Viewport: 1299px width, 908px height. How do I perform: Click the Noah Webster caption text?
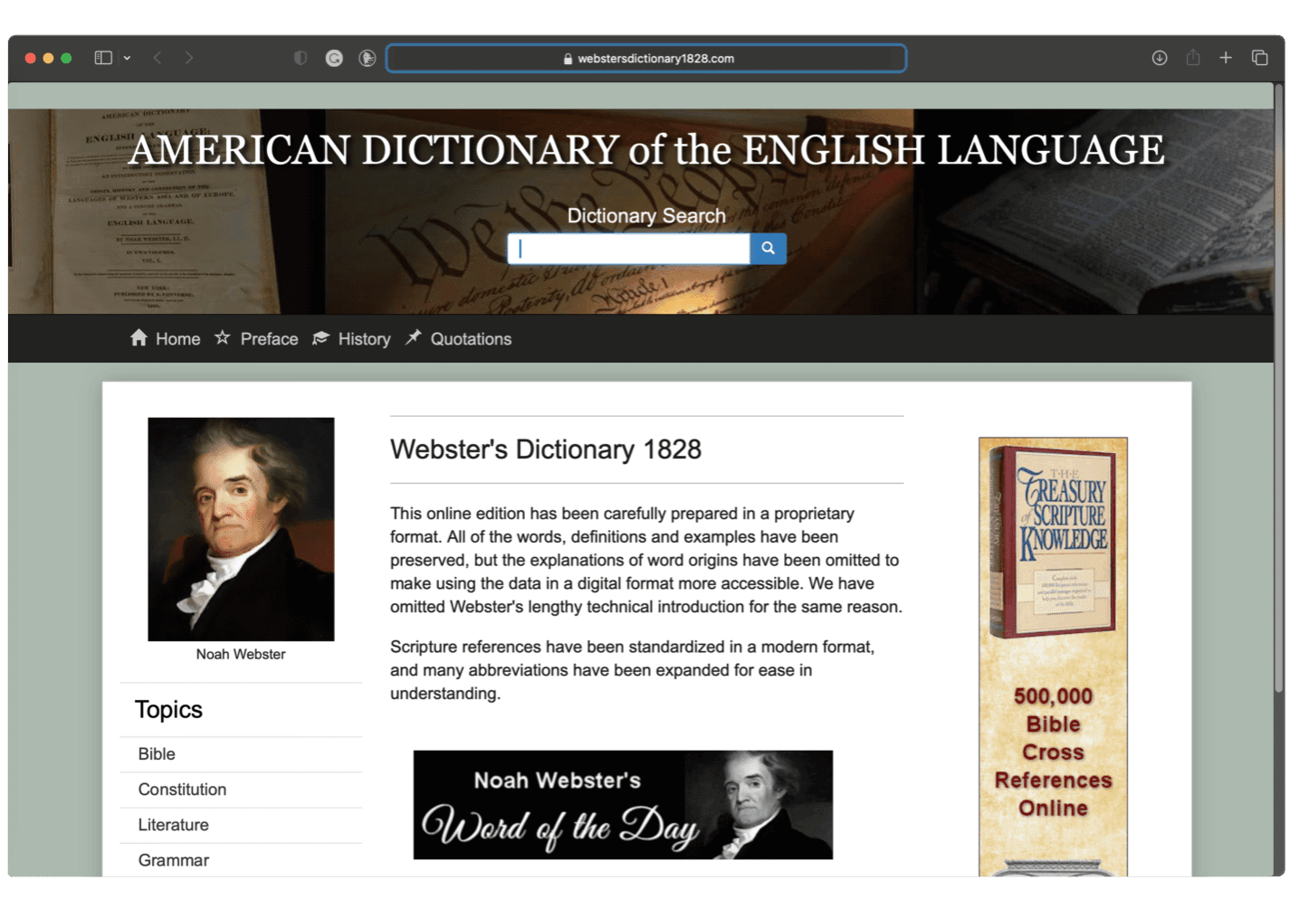241,654
